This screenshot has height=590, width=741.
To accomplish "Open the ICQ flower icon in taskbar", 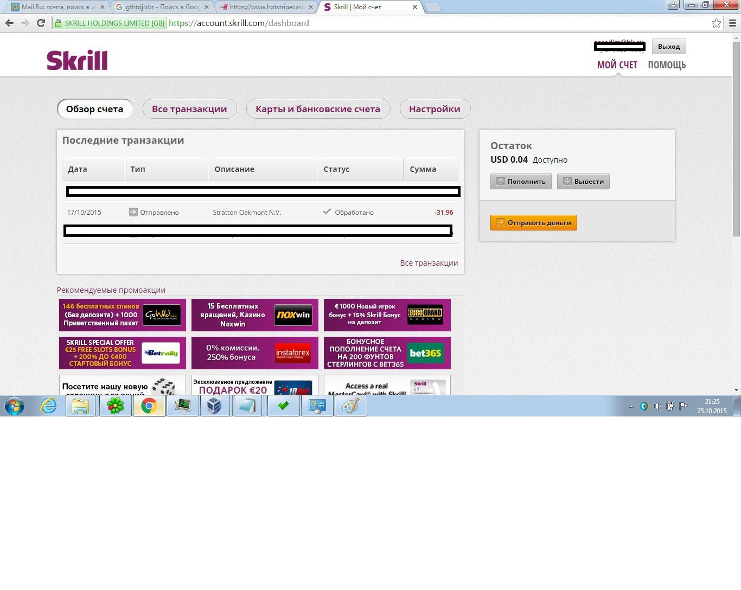I will click(x=115, y=406).
